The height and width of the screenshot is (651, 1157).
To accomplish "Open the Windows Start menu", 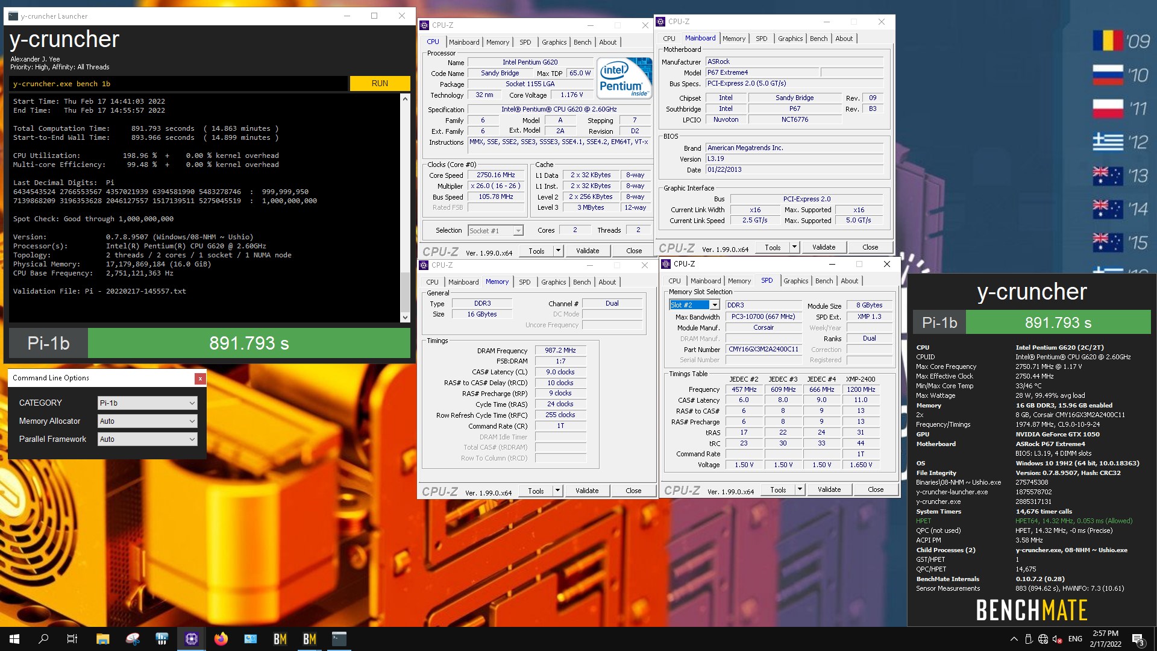I will (x=14, y=639).
